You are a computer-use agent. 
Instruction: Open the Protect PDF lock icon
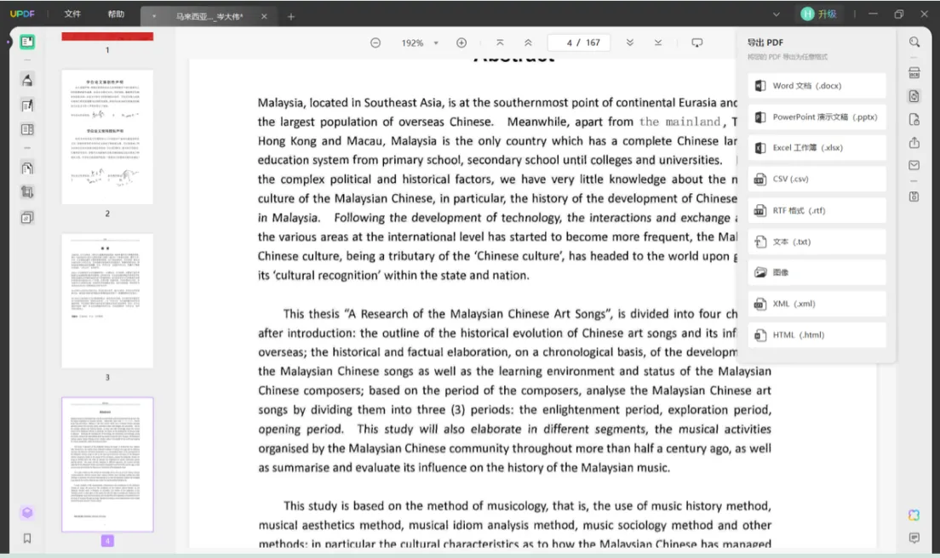point(914,119)
